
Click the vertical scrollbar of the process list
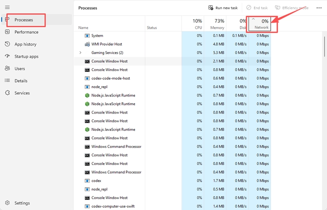click(x=324, y=47)
